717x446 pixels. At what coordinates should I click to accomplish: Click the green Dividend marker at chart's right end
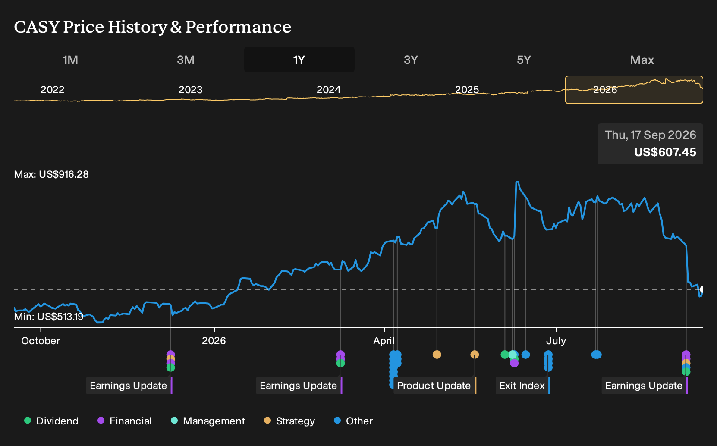click(686, 372)
